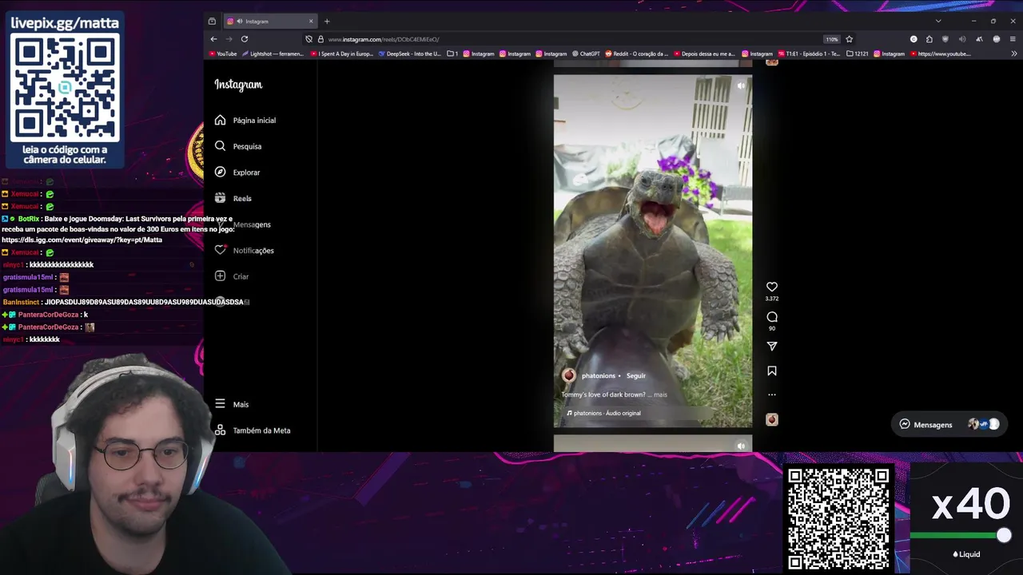Image resolution: width=1023 pixels, height=575 pixels.
Task: Click Criar to create a post
Action: (x=232, y=276)
